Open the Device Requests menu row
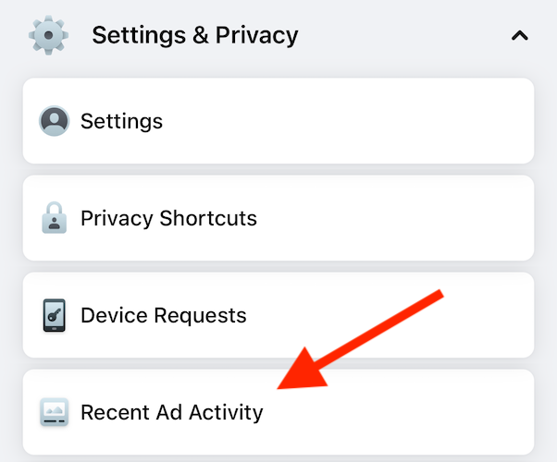Viewport: 557px width, 462px height. tap(278, 315)
